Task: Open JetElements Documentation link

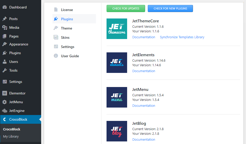Action: click(144, 71)
